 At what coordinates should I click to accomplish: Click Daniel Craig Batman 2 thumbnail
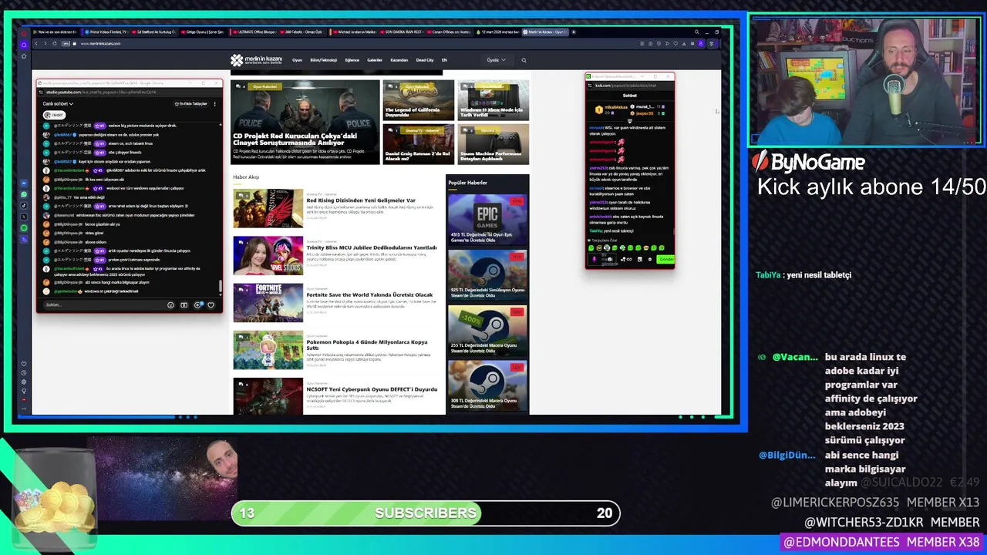coord(419,143)
